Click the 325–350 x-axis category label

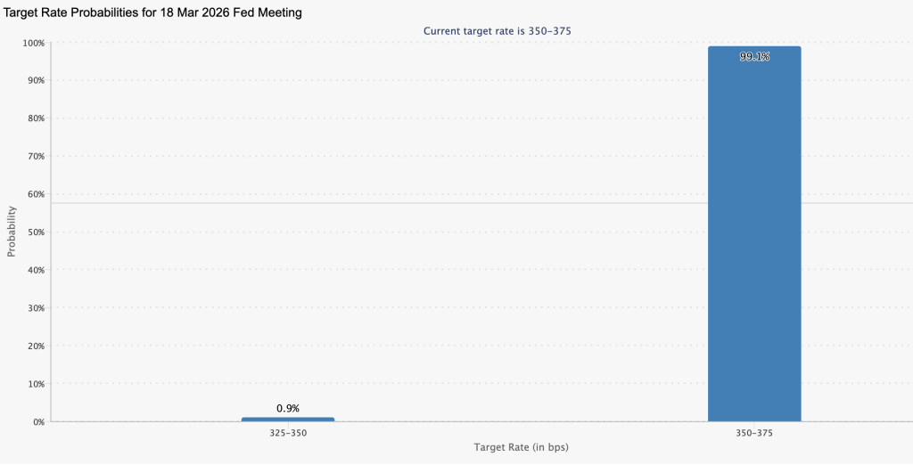point(288,432)
